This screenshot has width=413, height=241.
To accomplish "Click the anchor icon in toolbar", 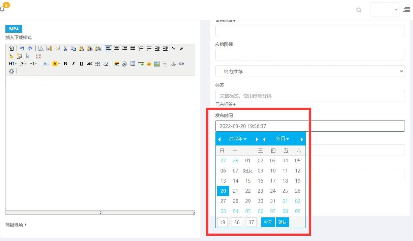I will [173, 64].
